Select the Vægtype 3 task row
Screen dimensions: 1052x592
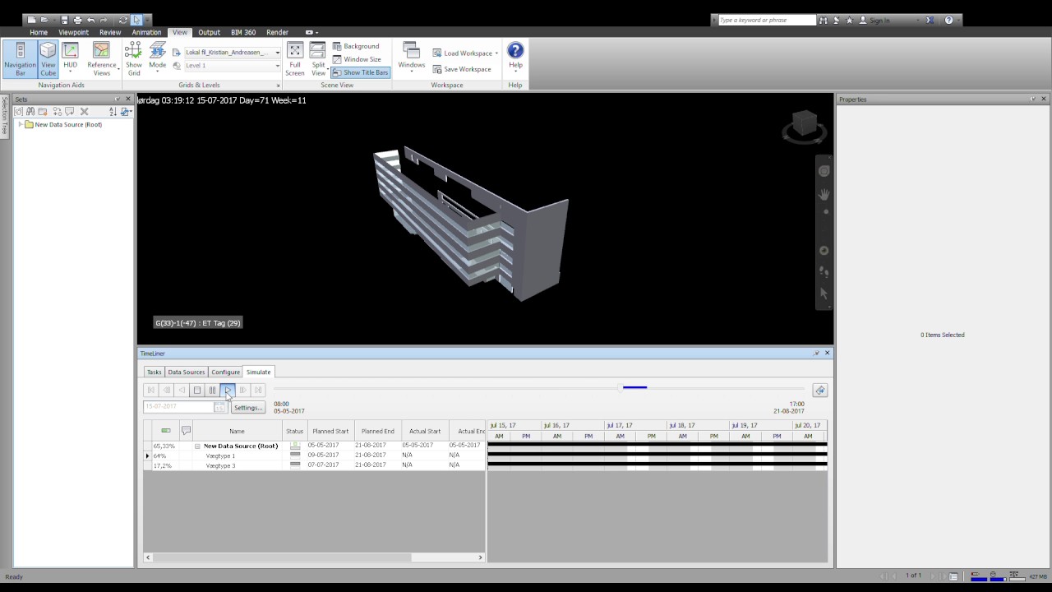(x=314, y=465)
